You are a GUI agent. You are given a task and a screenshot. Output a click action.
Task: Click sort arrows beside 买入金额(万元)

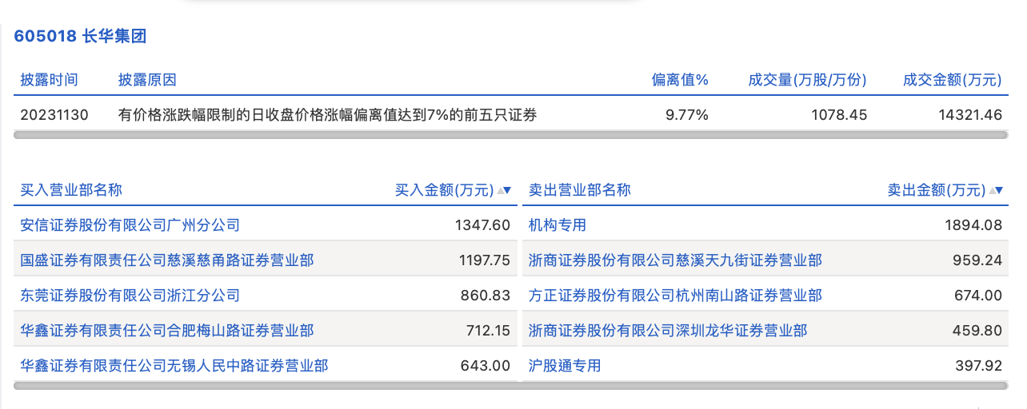505,191
